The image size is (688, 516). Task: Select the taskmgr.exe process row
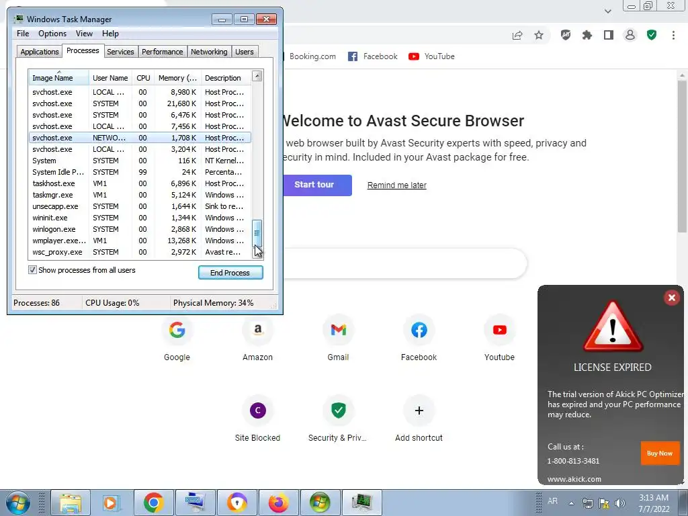click(140, 195)
